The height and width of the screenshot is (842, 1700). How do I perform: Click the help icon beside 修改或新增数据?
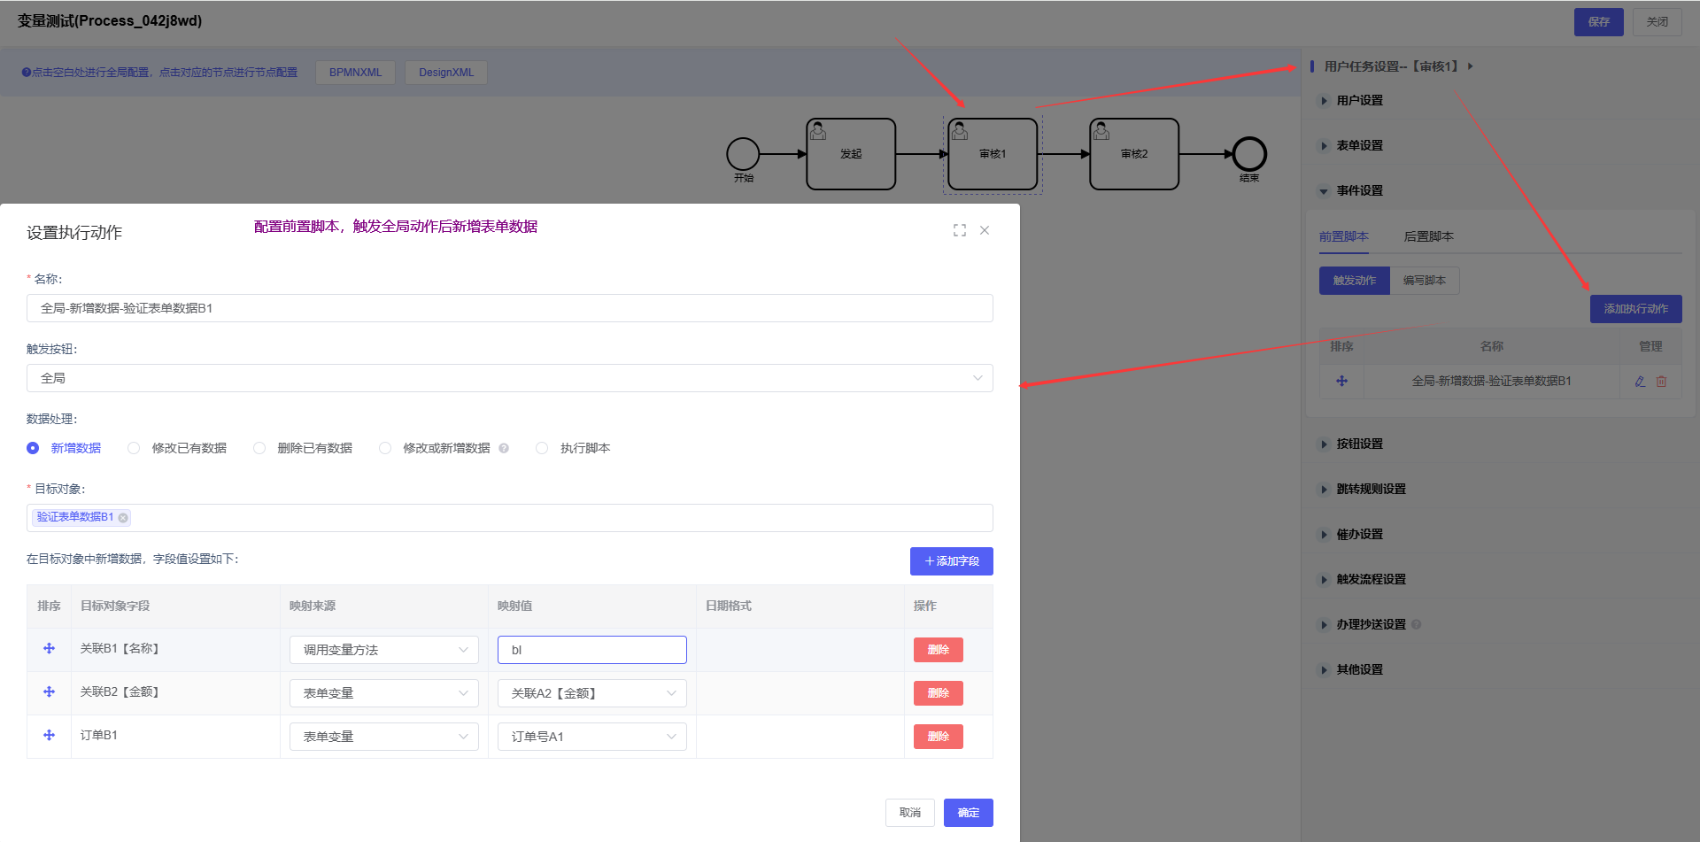[504, 449]
